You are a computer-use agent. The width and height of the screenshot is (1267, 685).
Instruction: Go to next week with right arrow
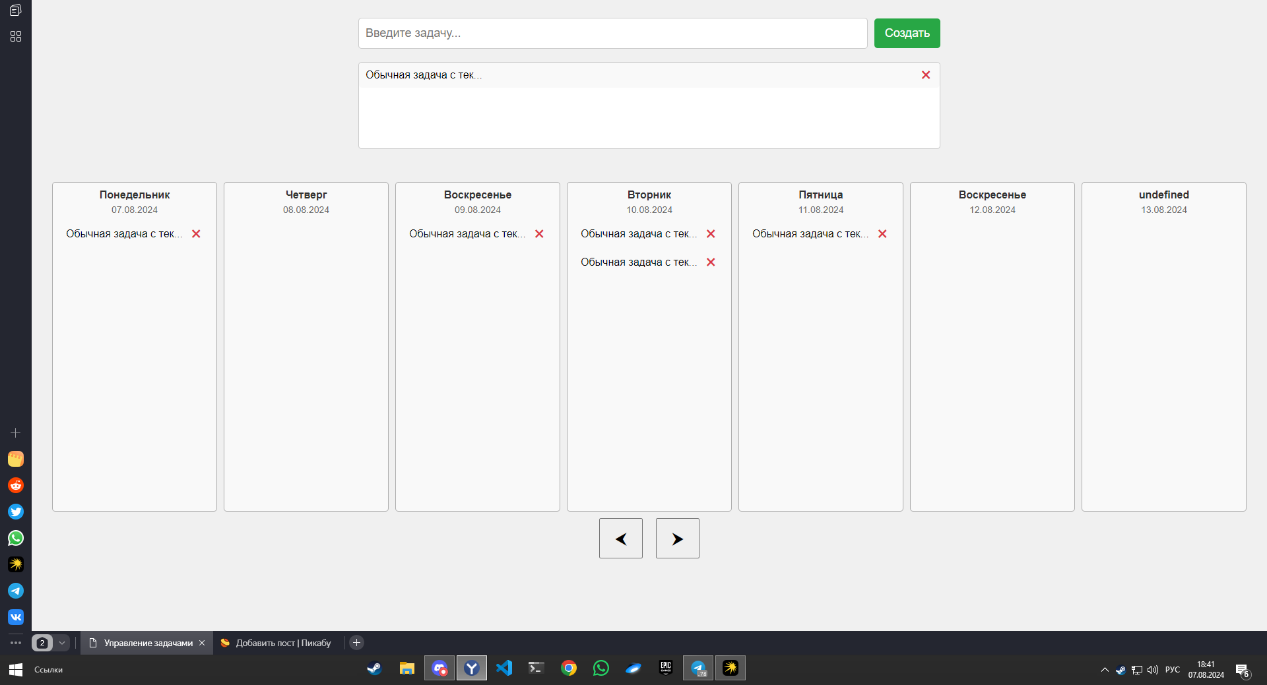677,539
